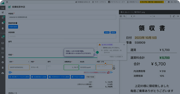This screenshot has width=180, height=94.
Task: Click the 翌月末 quick-date button
Action: tap(113, 32)
